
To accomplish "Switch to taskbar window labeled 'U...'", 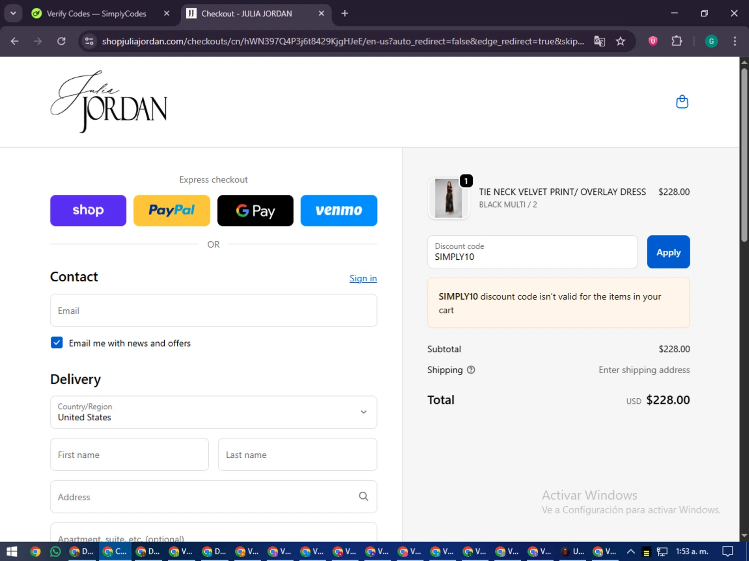I will 572,552.
